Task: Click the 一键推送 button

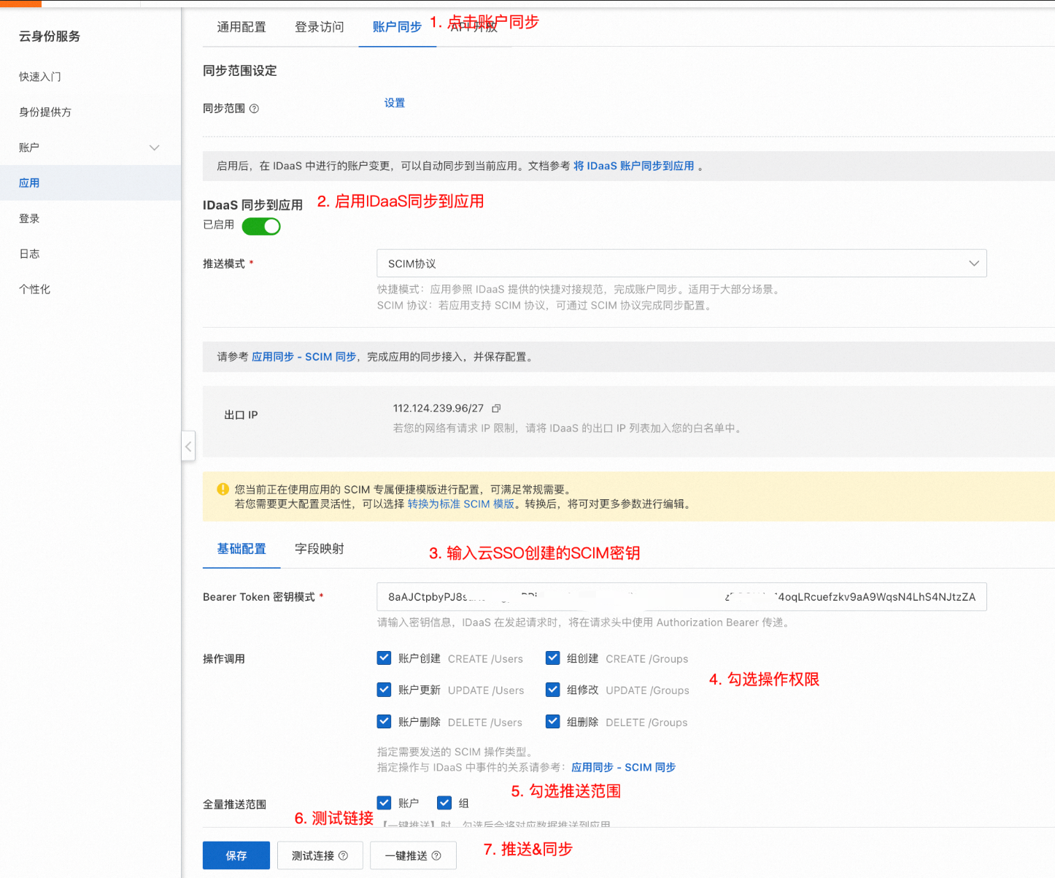Action: tap(413, 855)
